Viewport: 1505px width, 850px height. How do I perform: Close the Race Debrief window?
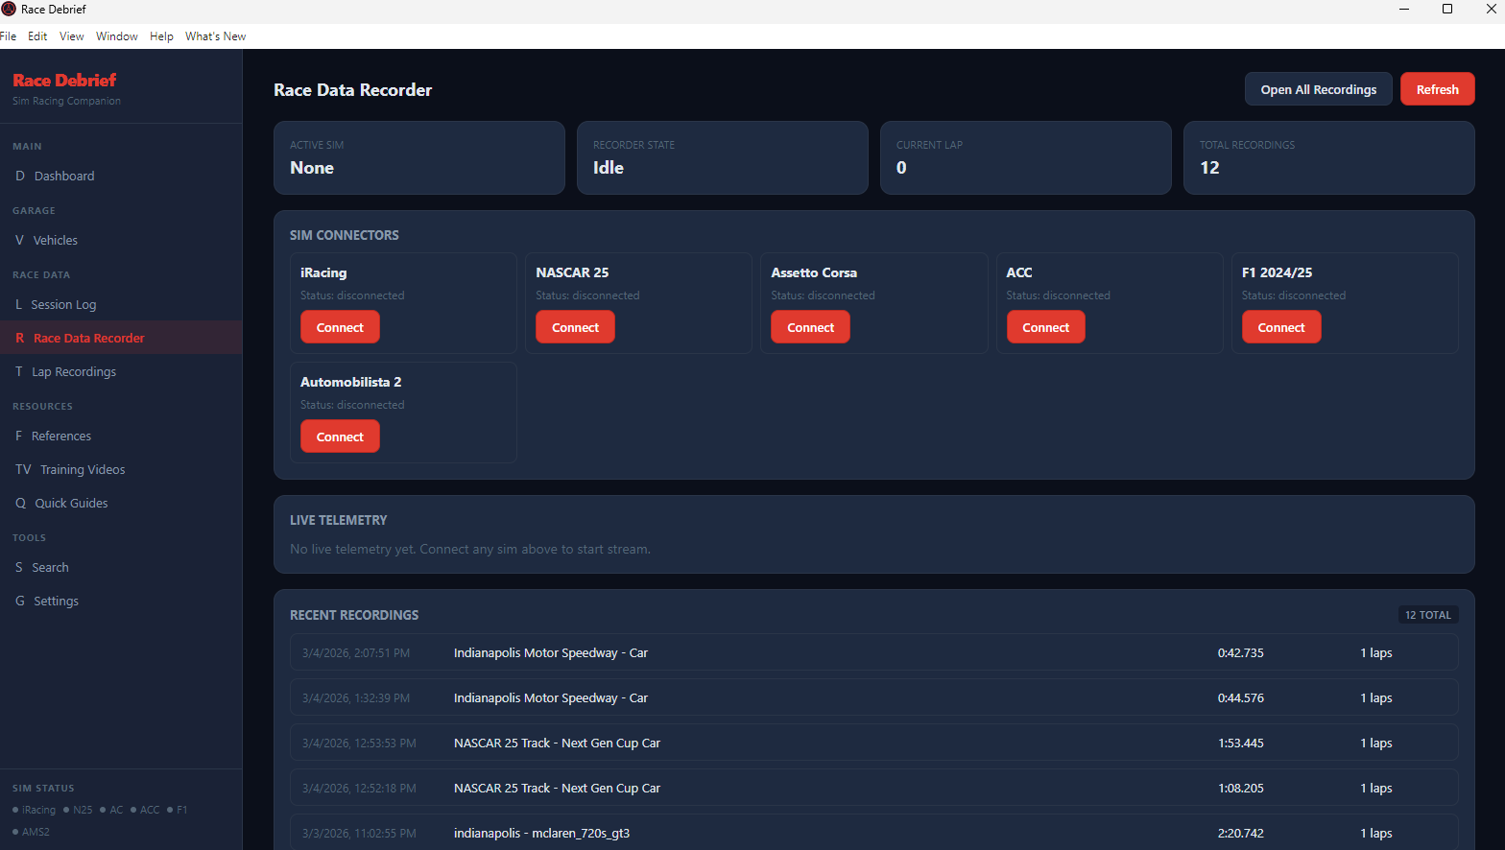tap(1491, 9)
